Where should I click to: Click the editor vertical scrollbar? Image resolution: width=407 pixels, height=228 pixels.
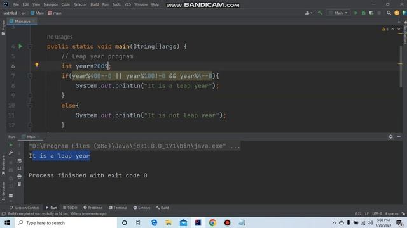click(401, 66)
